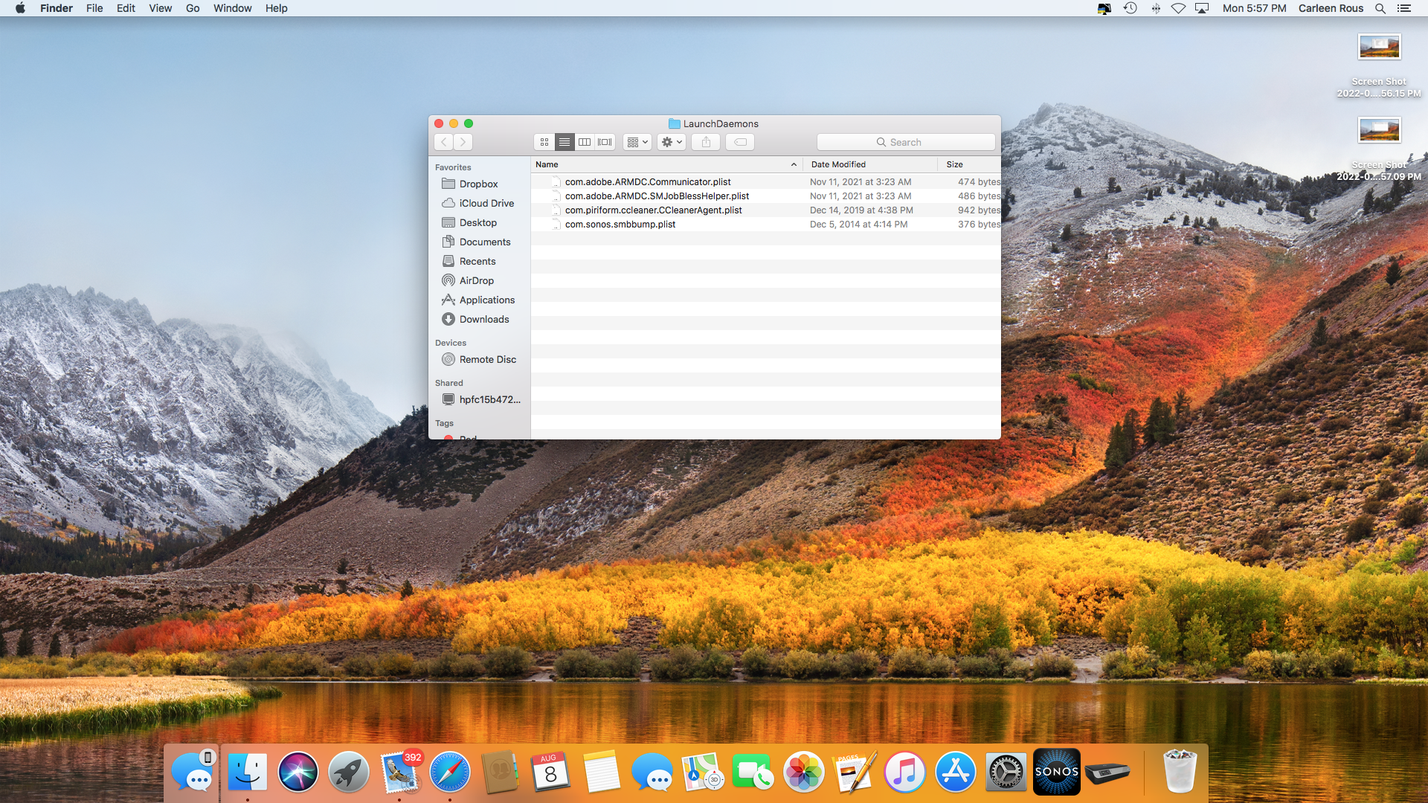Open the View menu
This screenshot has height=803, width=1428.
click(x=160, y=8)
